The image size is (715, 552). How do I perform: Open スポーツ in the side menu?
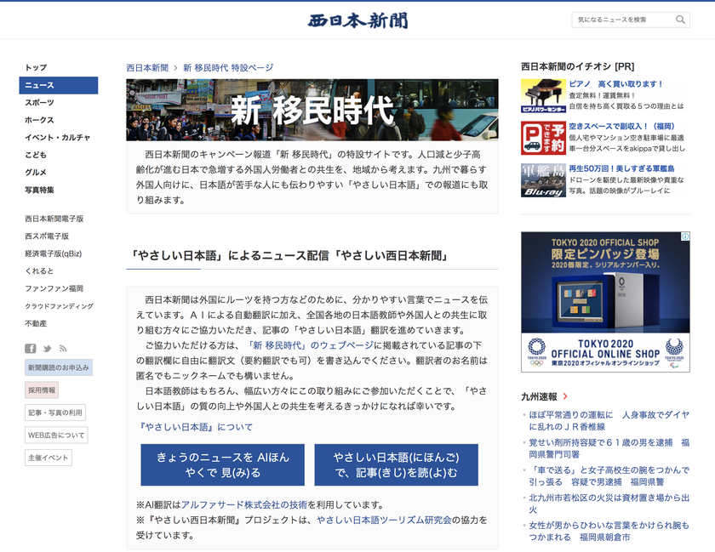[40, 103]
